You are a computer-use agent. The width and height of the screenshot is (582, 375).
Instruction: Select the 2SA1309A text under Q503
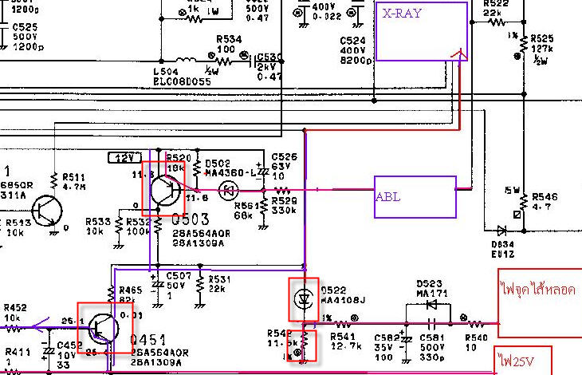[199, 243]
